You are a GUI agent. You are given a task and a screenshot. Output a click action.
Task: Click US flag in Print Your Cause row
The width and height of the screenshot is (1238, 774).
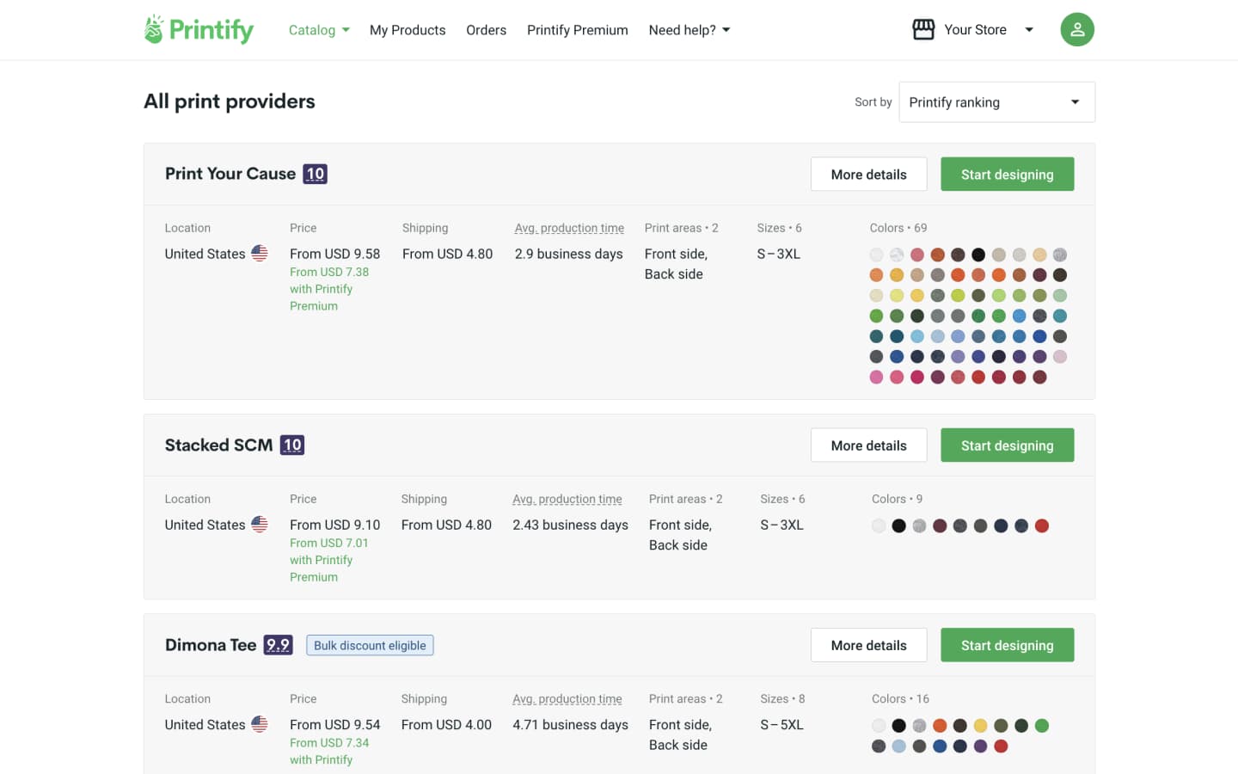[x=260, y=253]
